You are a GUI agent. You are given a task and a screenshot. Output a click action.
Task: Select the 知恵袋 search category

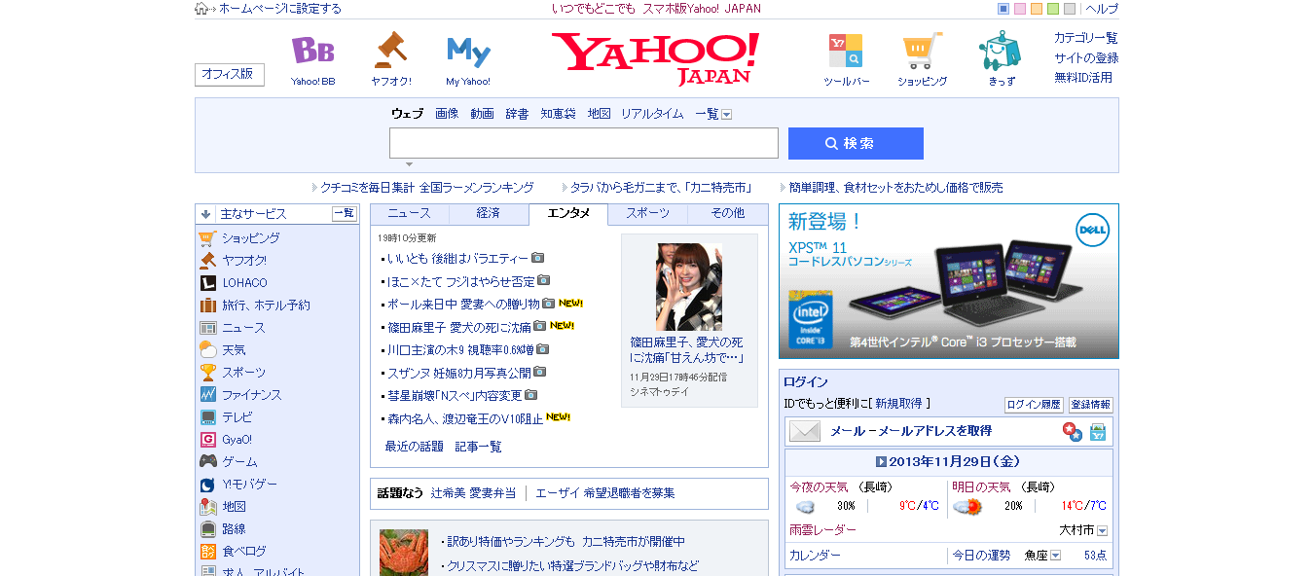coord(559,114)
